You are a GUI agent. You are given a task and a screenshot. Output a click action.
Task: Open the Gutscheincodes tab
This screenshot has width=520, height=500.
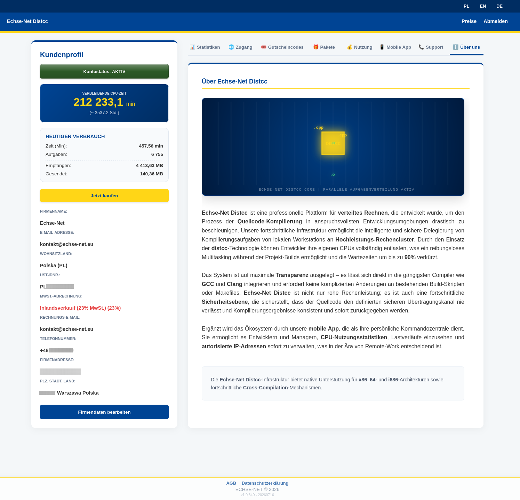pyautogui.click(x=282, y=47)
